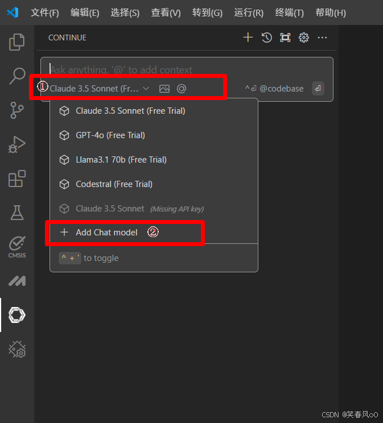This screenshot has width=383, height=423.
Task: Select Claude 3.5 Sonnet missing API key
Action: 154,209
